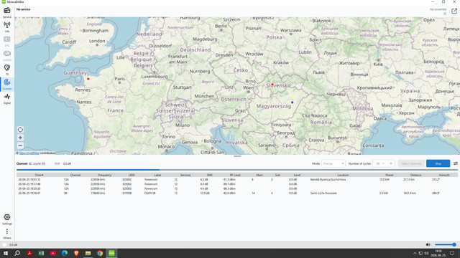Sort the table by Channel column
This screenshot has width=460, height=258.
tap(75, 175)
